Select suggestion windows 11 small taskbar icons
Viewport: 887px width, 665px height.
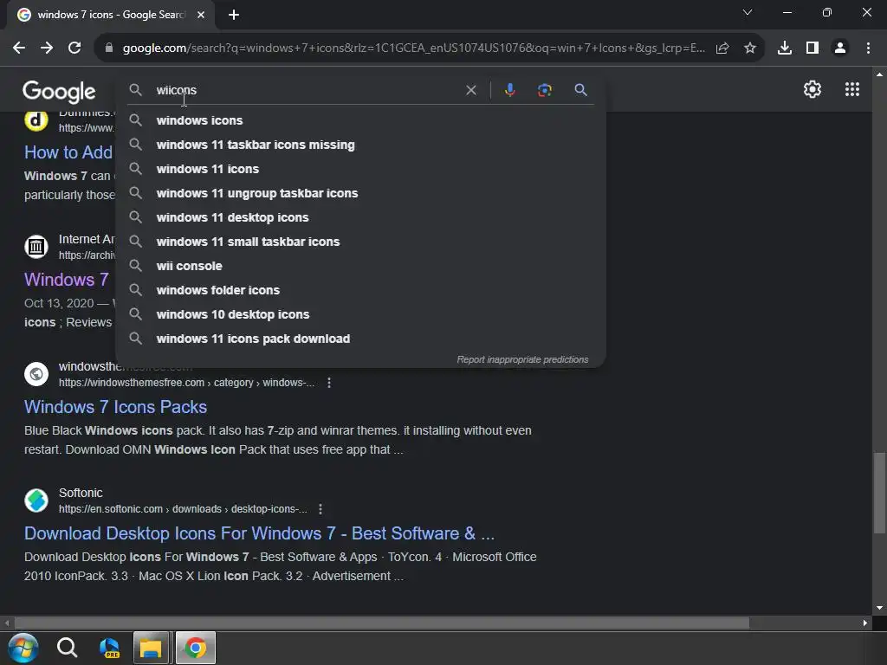(x=360, y=242)
